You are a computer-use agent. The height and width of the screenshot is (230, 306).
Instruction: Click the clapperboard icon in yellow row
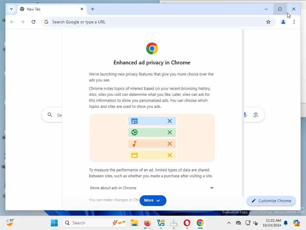134,155
